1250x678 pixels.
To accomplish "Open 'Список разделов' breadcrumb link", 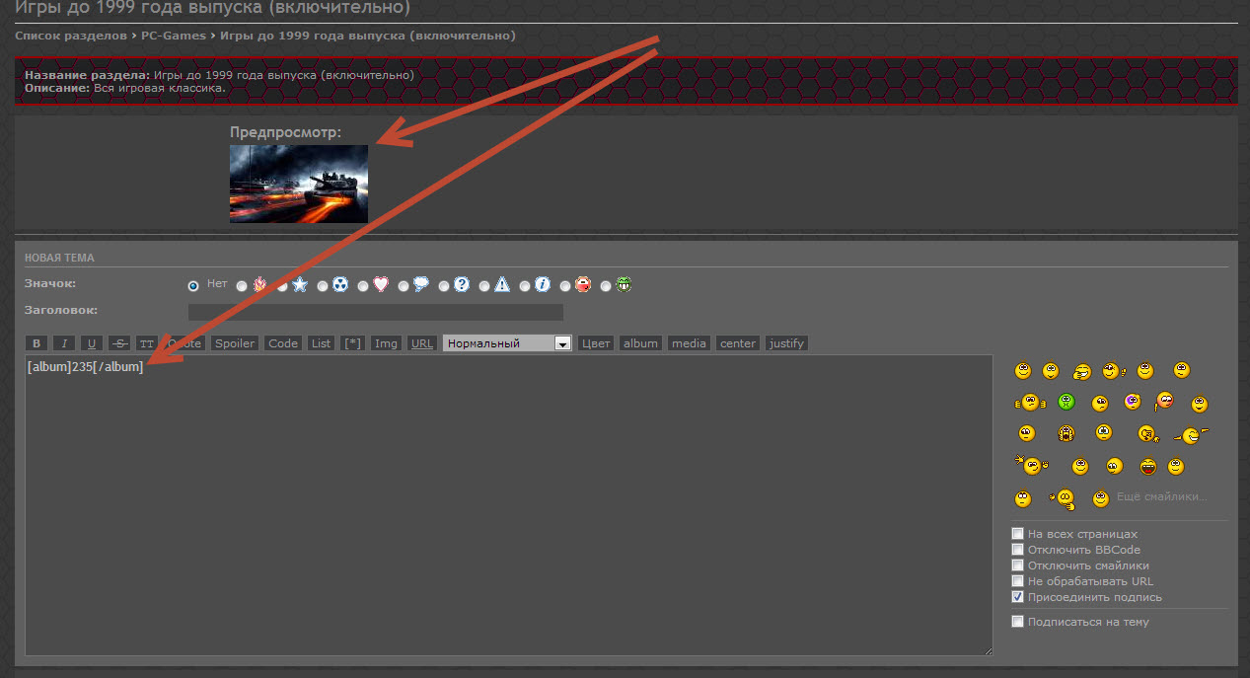I will 70,36.
